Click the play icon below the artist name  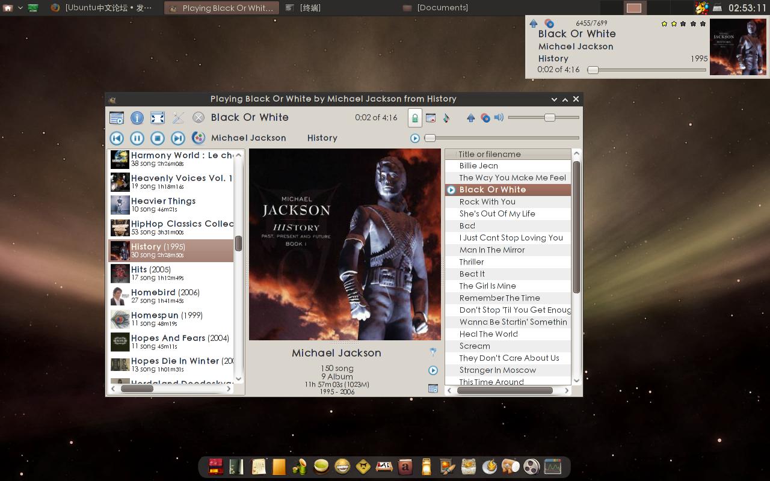433,370
